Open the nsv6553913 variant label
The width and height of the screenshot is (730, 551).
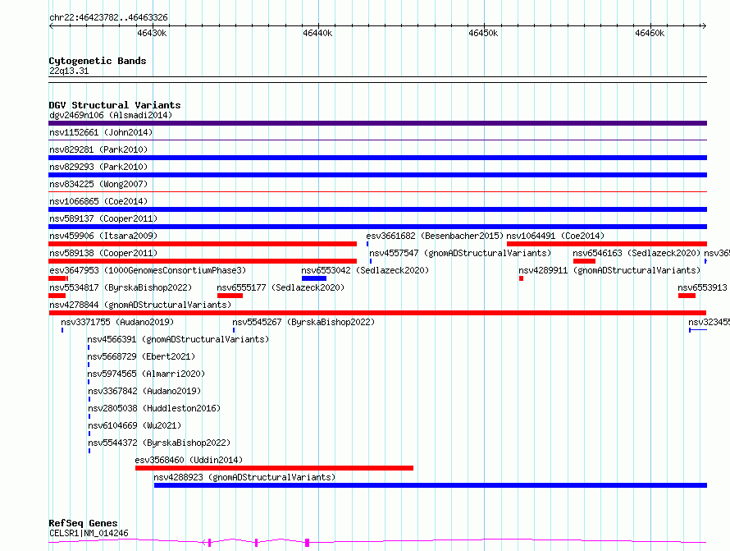coord(702,287)
